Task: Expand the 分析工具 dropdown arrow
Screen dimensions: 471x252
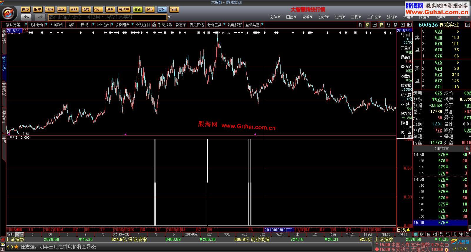Action: pyautogui.click(x=224, y=25)
